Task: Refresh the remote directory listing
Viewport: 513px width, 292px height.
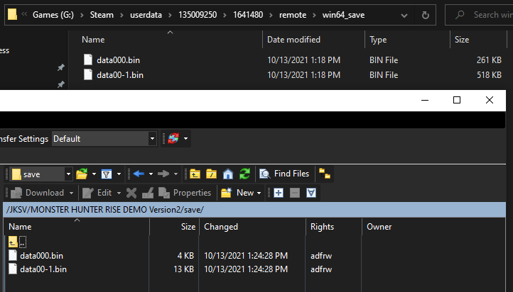Action: click(244, 174)
